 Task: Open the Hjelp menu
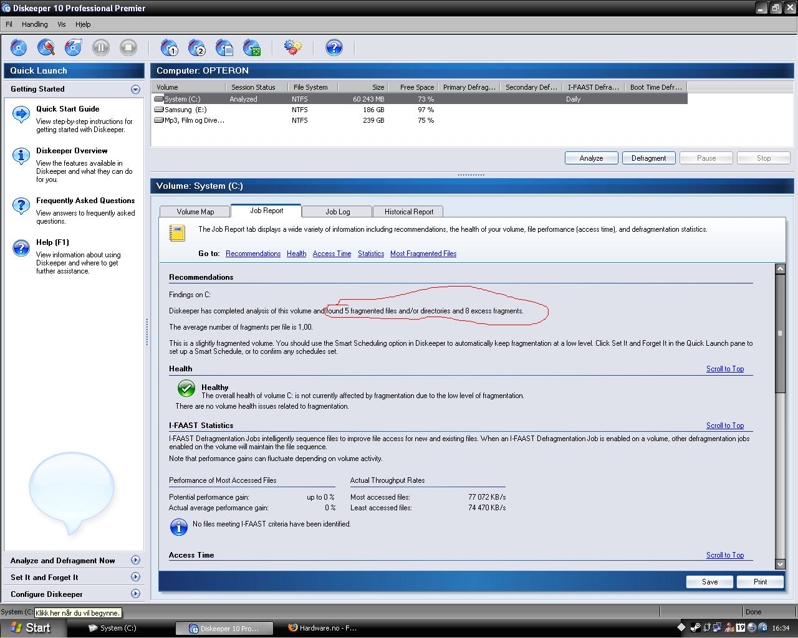(83, 24)
